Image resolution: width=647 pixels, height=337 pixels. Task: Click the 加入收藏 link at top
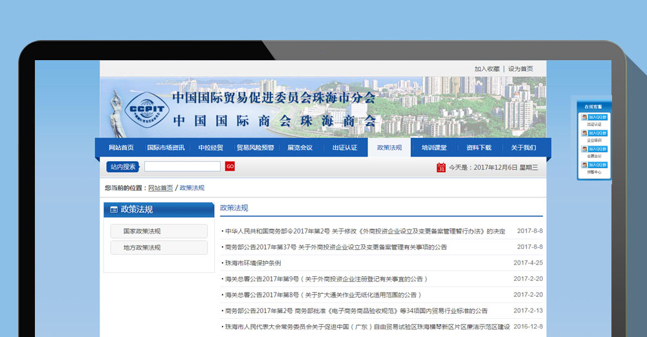[x=487, y=69]
